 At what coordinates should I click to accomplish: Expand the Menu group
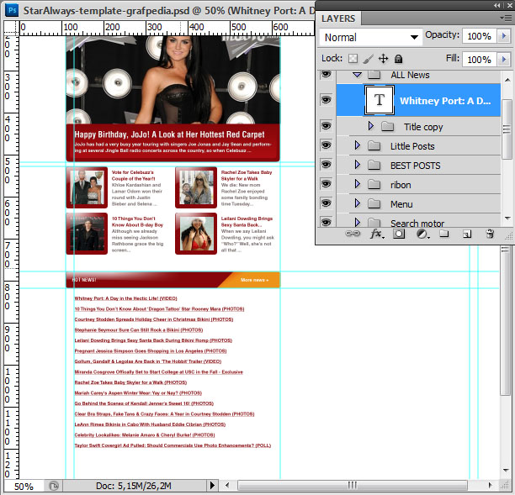(358, 203)
